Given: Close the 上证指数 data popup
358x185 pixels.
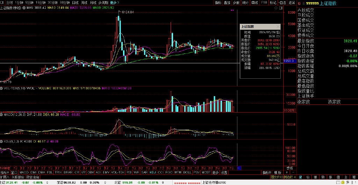Looking at the screenshot, I should 278,27.
